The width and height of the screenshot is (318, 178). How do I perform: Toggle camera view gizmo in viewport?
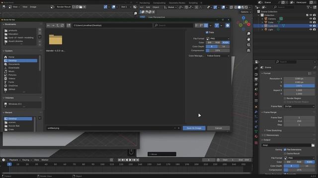(248, 45)
